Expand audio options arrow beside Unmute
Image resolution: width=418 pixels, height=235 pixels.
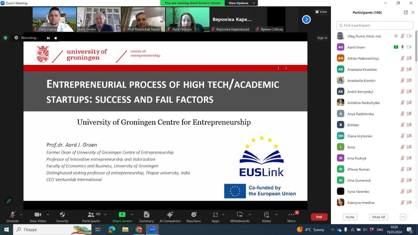pos(21,214)
